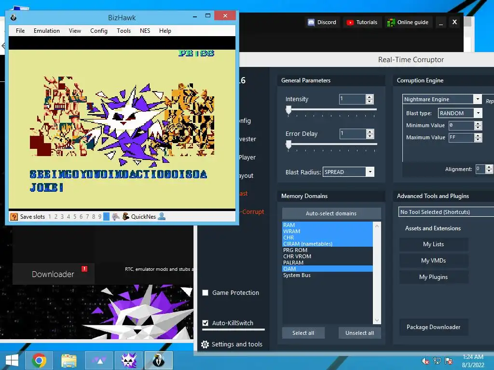Select the PRG ROM memory domain
The height and width of the screenshot is (370, 494).
click(328, 250)
